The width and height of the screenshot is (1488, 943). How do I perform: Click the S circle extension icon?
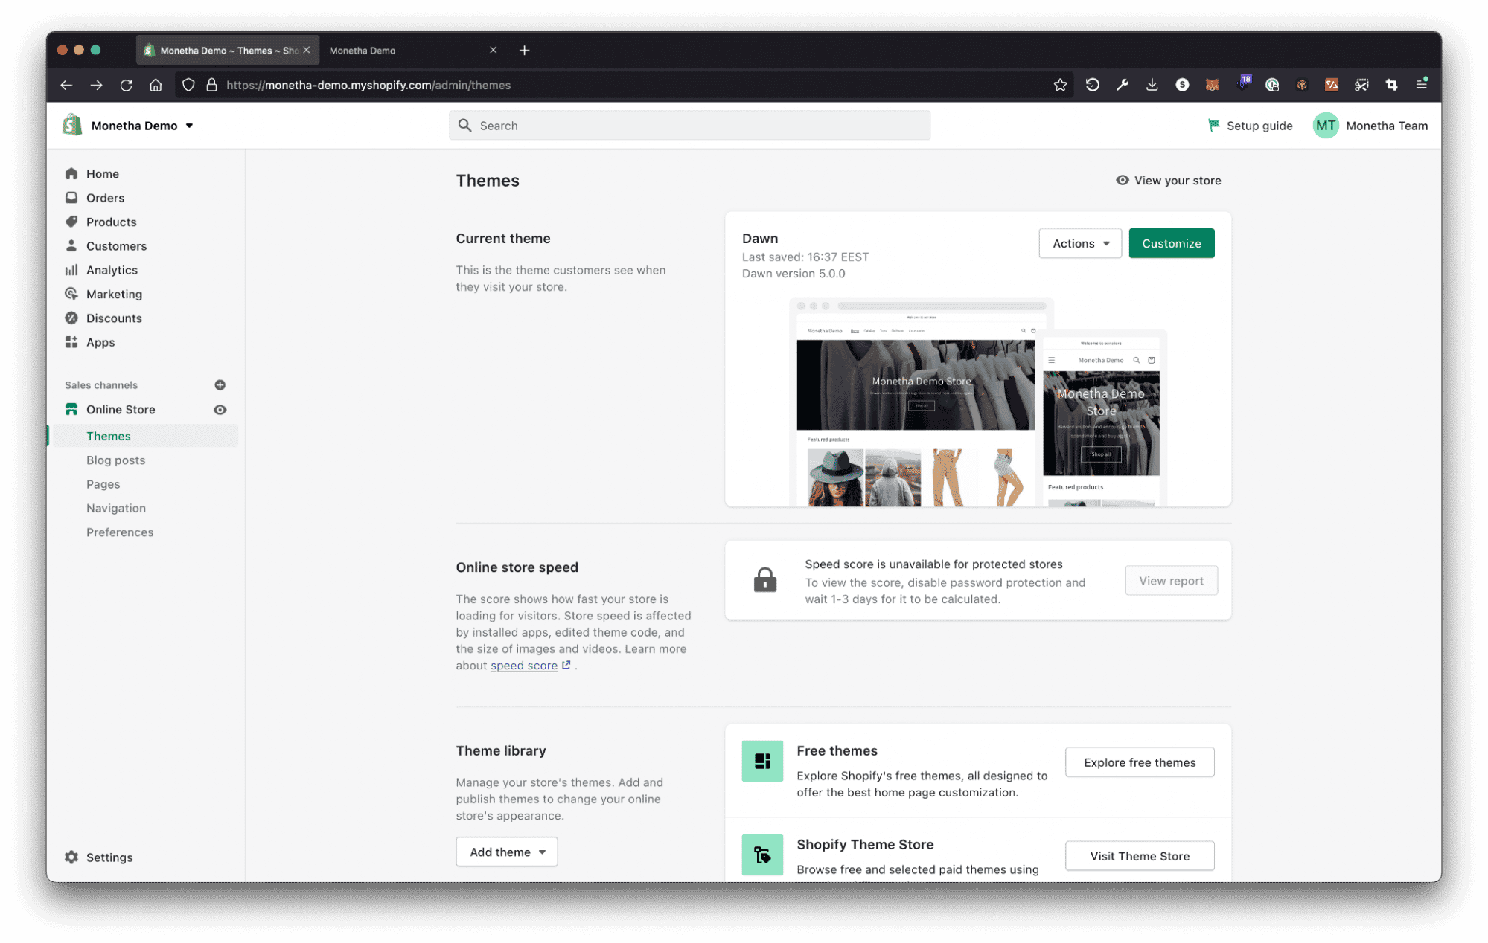1182,85
